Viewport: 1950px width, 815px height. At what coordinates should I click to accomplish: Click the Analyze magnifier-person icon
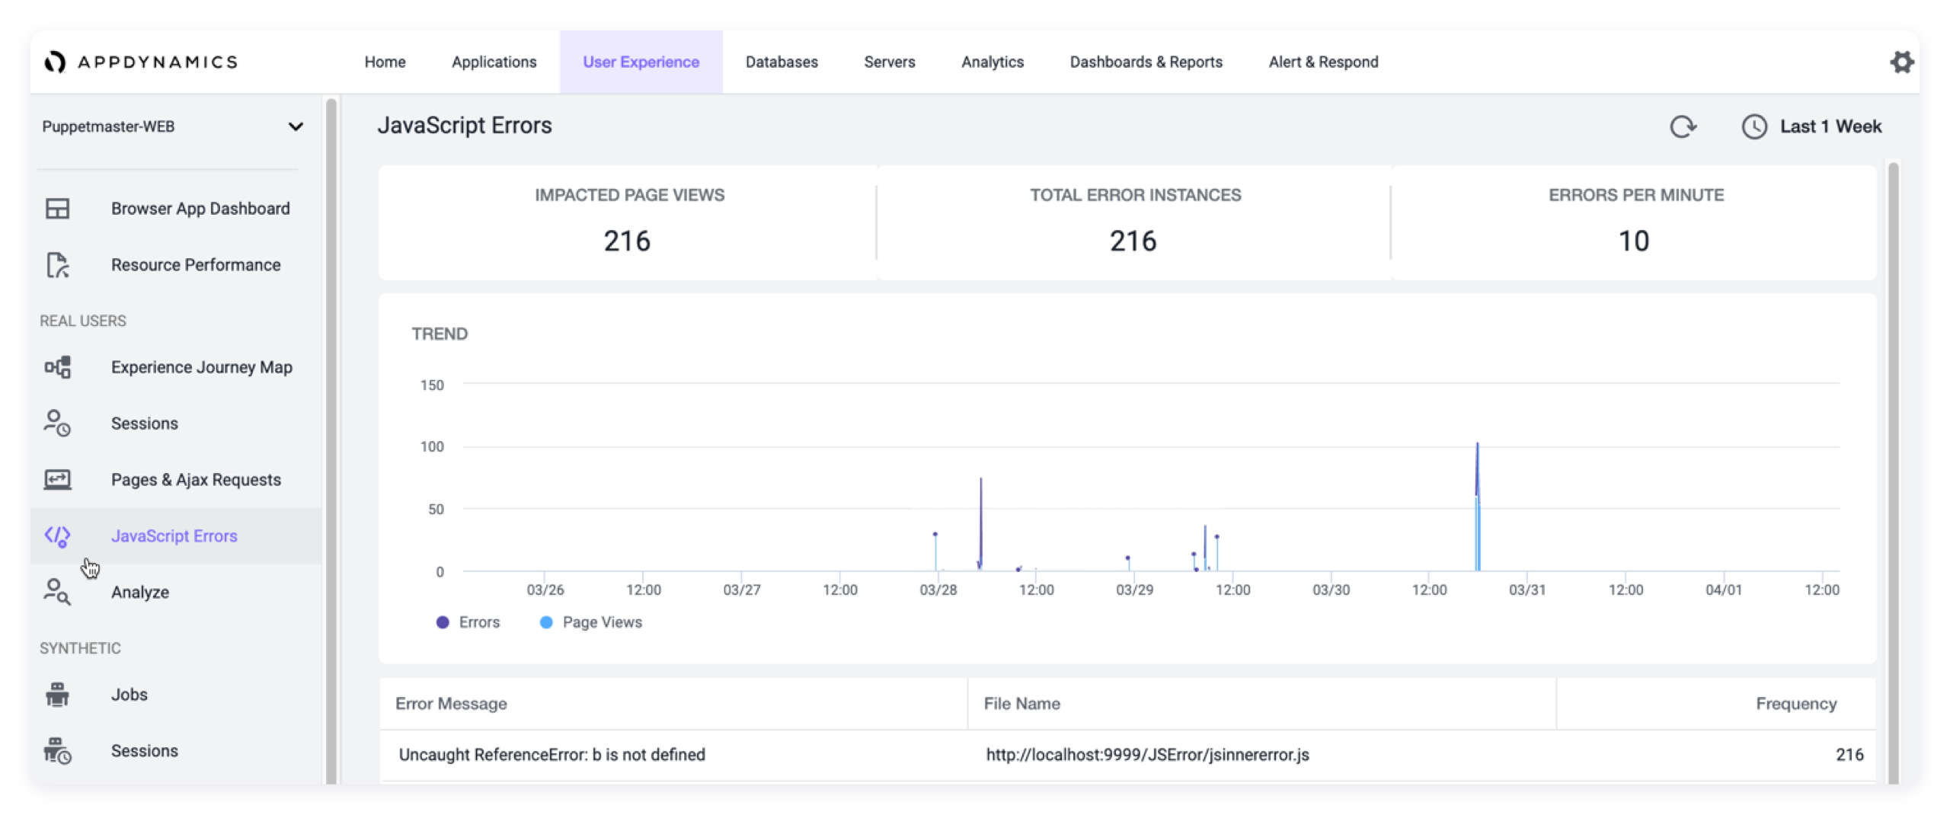tap(57, 592)
